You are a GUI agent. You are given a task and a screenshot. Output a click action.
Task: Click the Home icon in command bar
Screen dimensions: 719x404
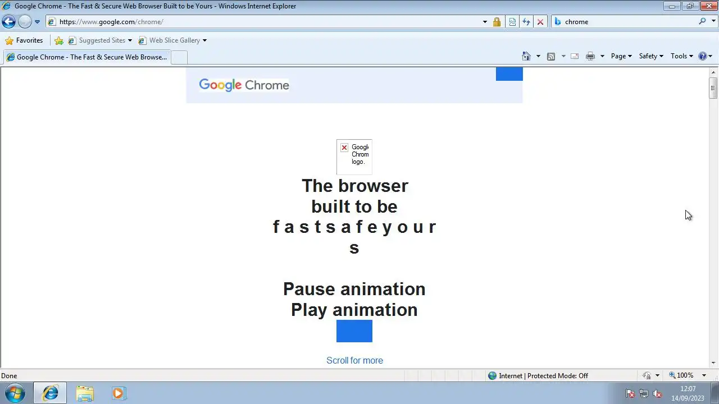click(526, 56)
